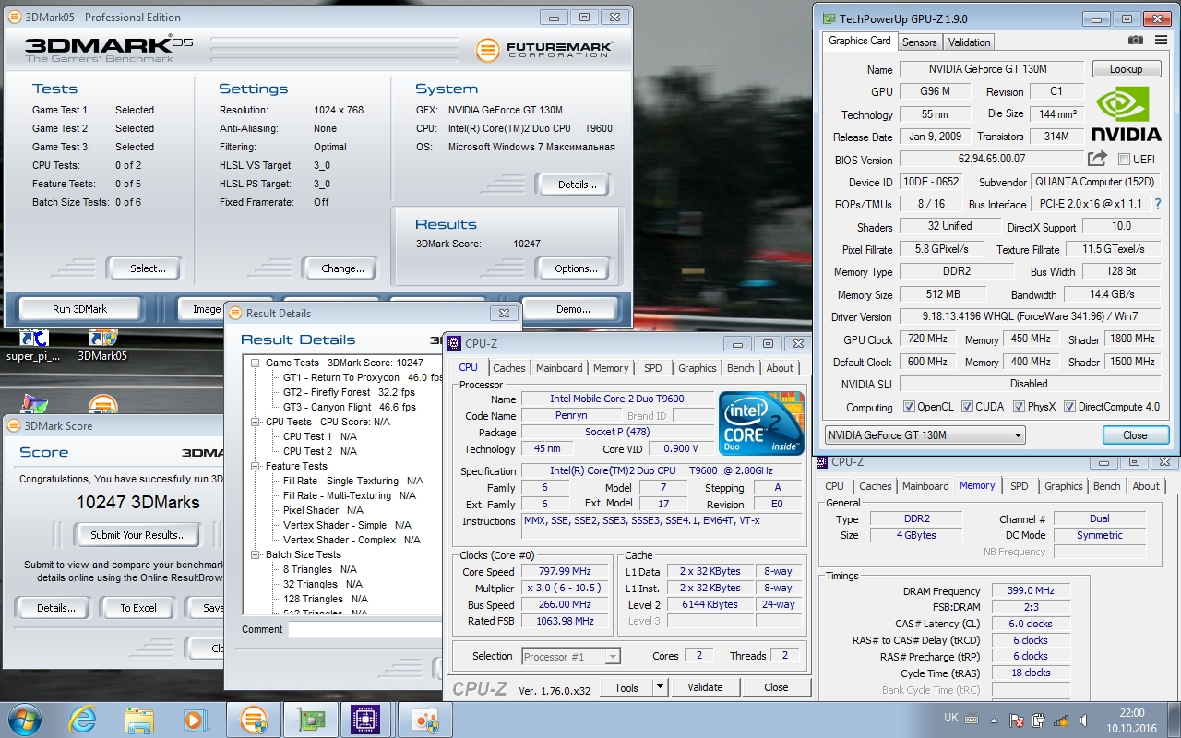1181x738 pixels.
Task: Click the Comment input field in Result Details
Action: [366, 629]
